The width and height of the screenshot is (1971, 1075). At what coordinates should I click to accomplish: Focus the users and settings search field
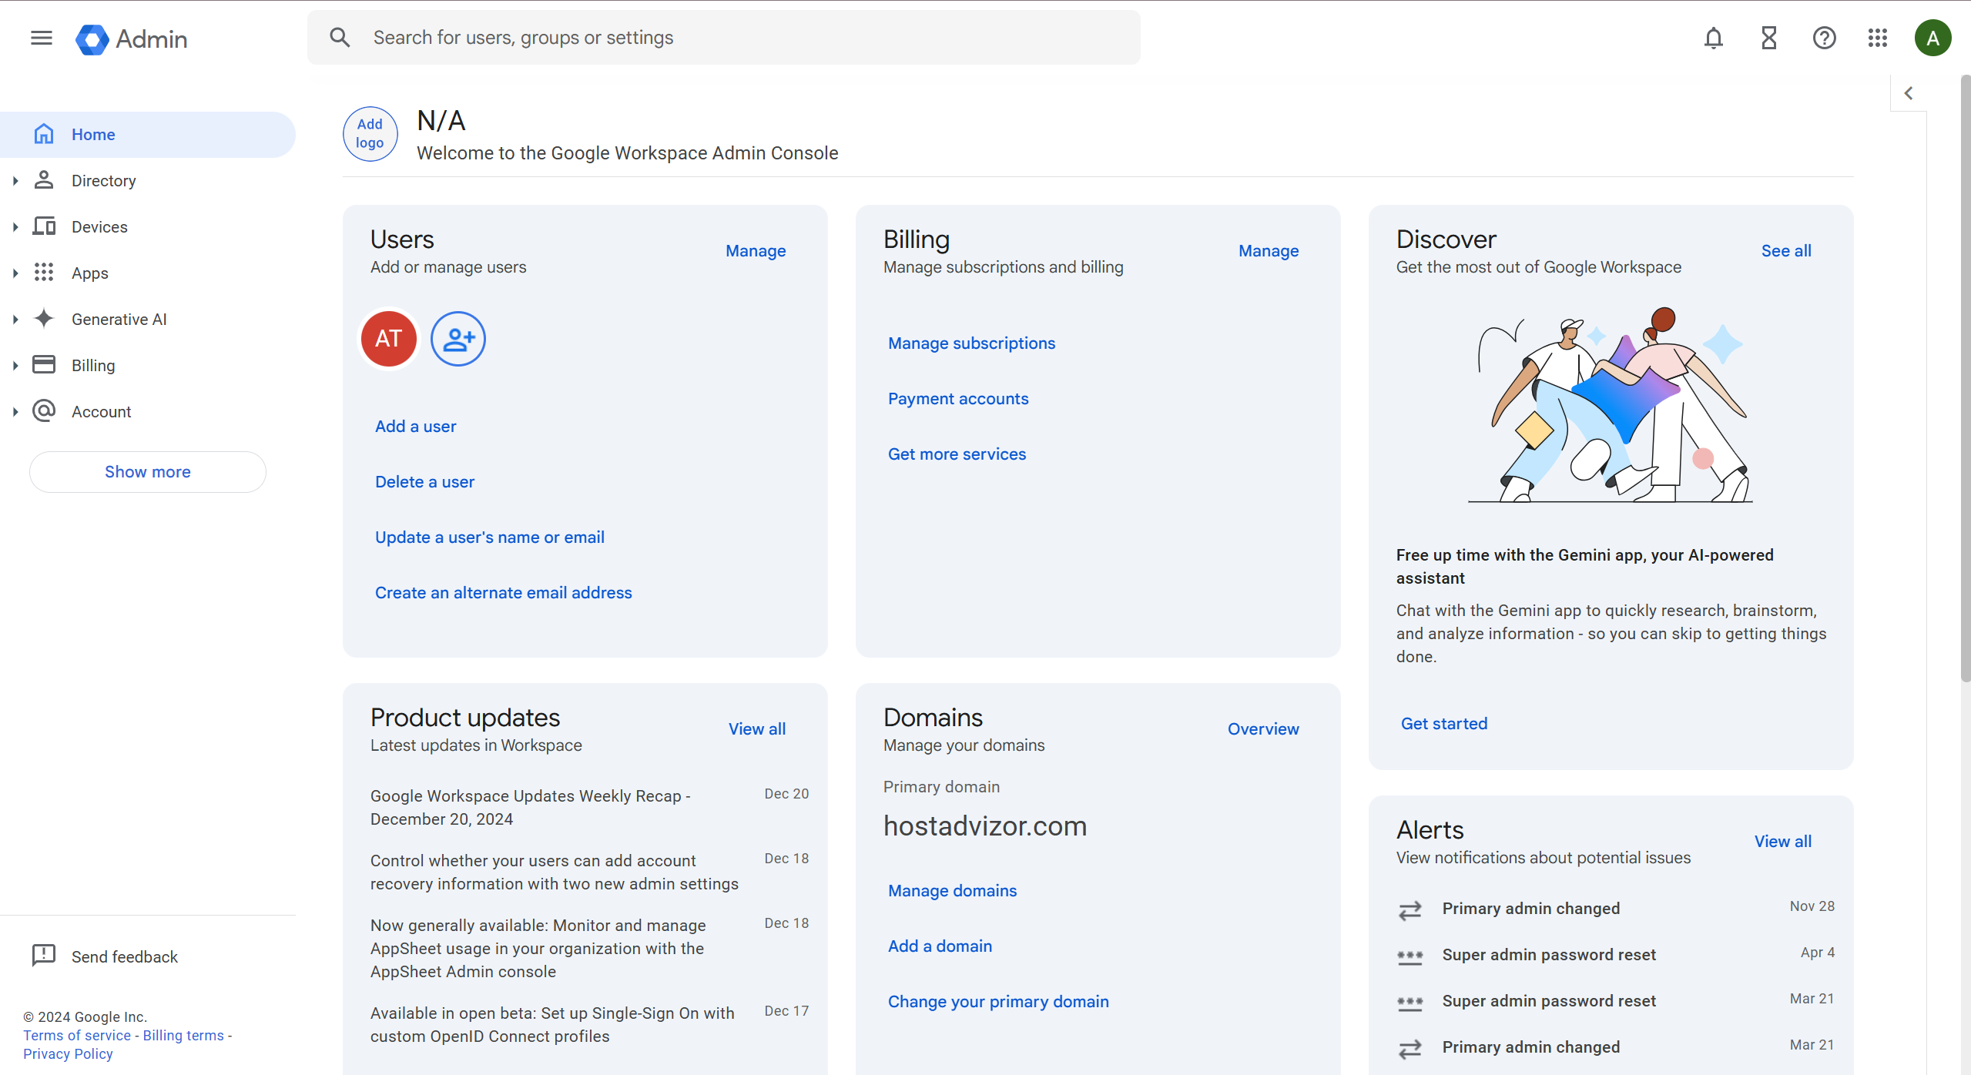click(724, 38)
